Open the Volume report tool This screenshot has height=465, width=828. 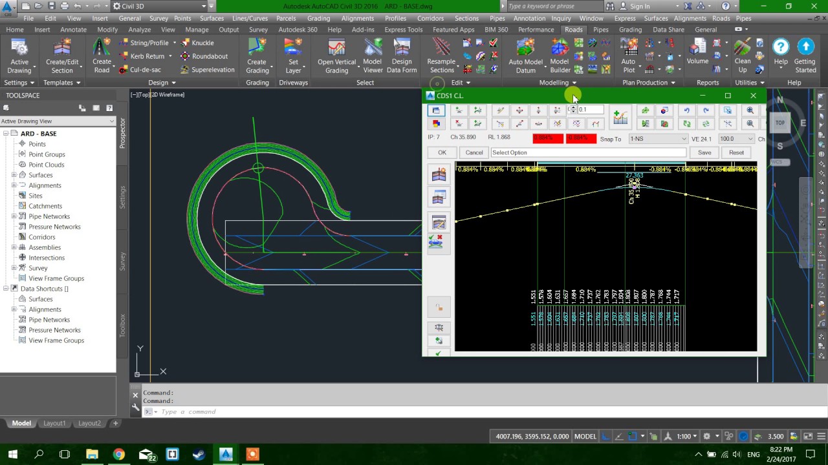697,53
